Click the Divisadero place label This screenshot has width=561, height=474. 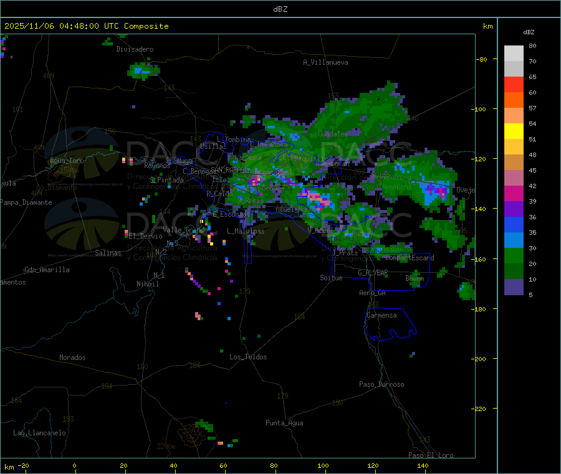(x=135, y=49)
